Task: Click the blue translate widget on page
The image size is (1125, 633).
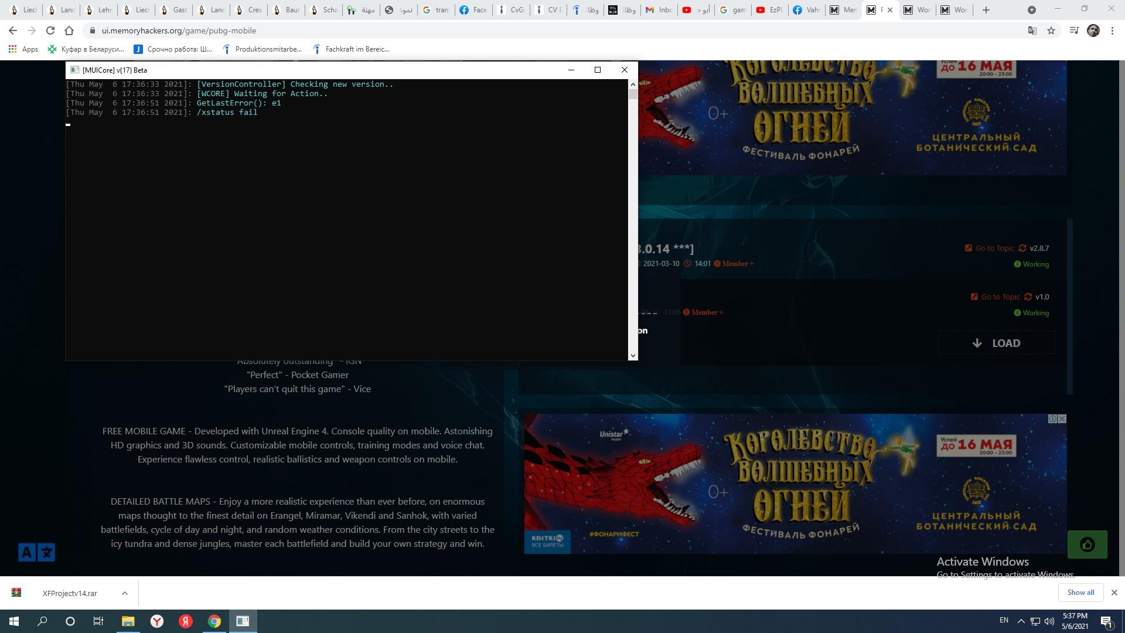Action: click(x=36, y=552)
